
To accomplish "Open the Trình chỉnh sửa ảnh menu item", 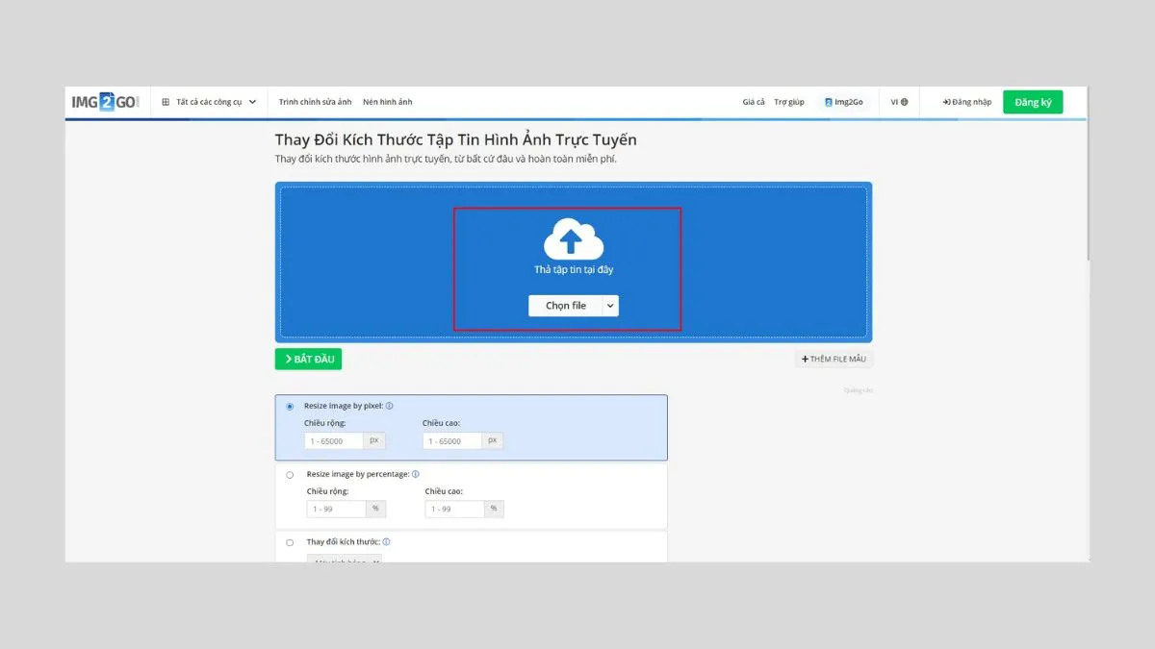I will coord(315,102).
